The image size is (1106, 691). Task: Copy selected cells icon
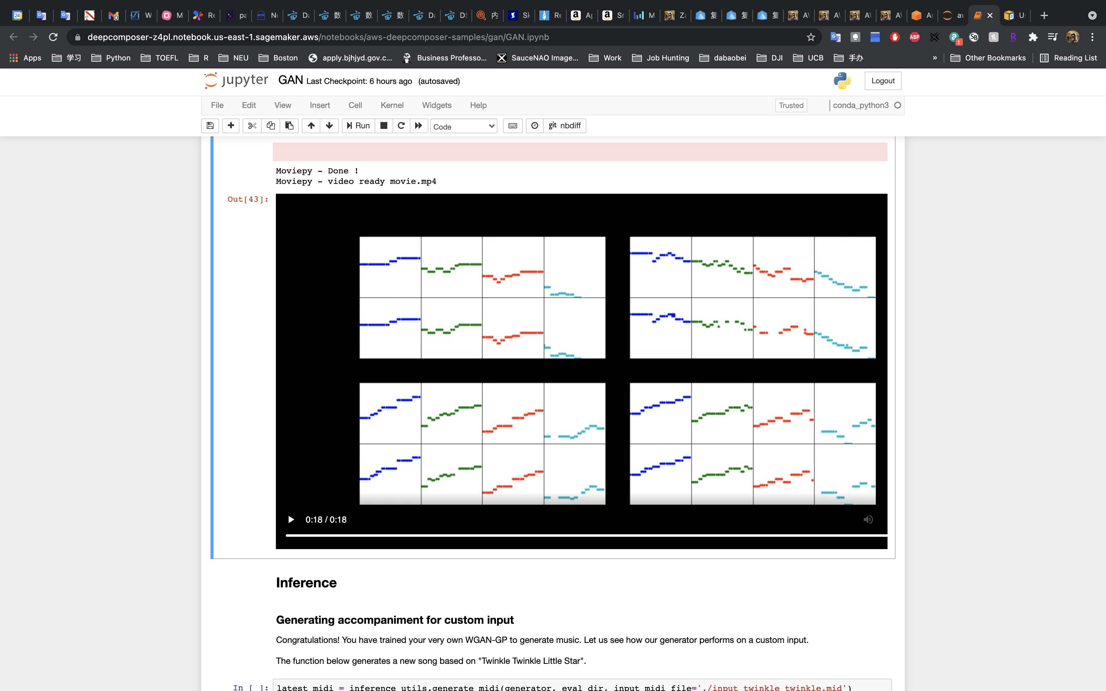click(x=271, y=126)
